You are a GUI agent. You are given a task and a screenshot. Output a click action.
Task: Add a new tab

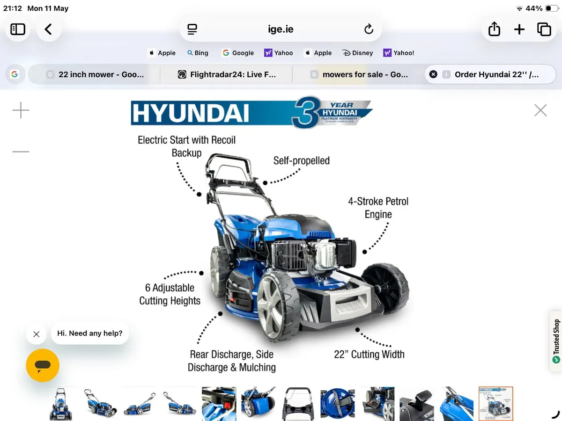click(519, 29)
